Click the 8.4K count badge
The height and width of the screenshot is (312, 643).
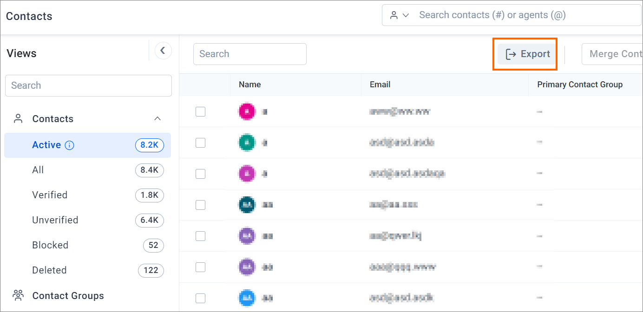coord(150,170)
